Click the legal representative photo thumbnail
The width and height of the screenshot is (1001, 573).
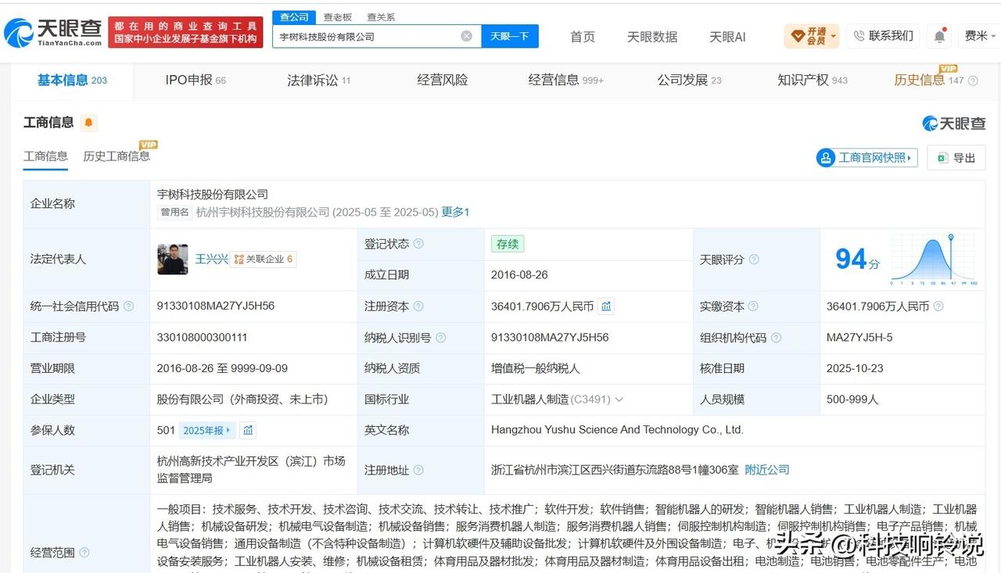[x=173, y=260]
